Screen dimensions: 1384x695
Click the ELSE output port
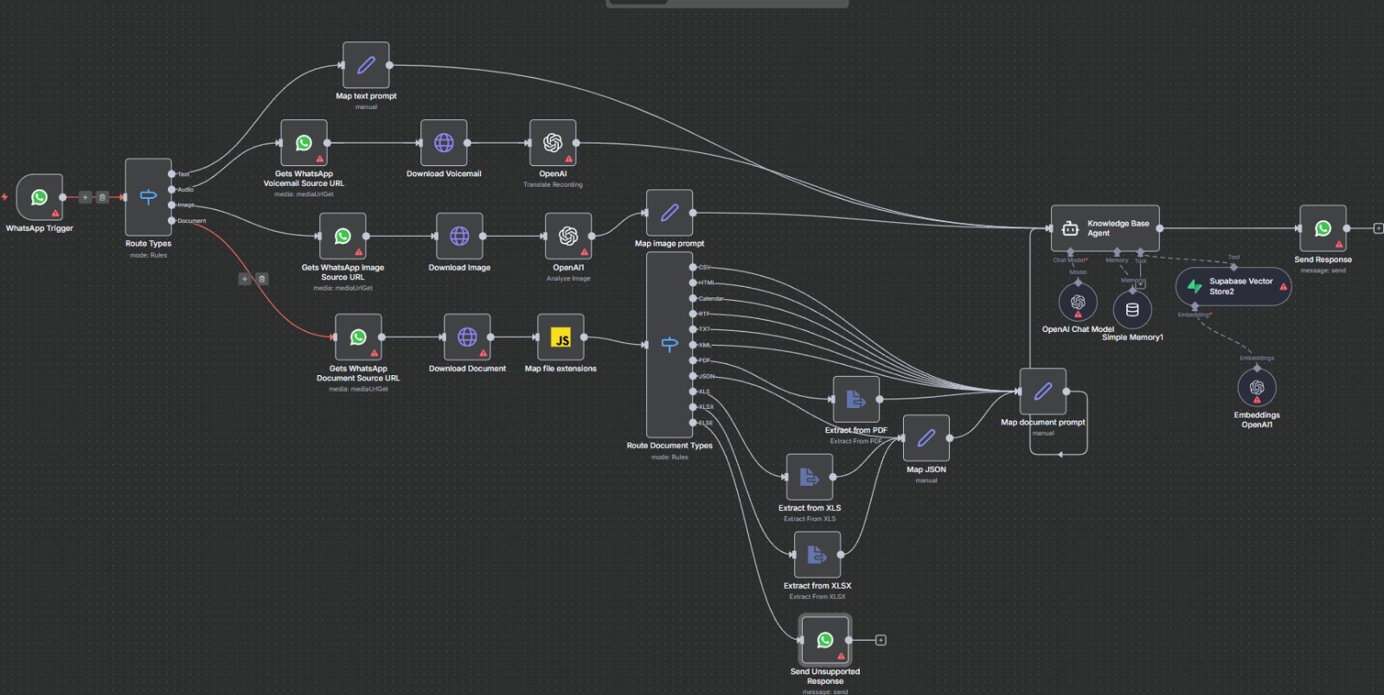pos(693,423)
